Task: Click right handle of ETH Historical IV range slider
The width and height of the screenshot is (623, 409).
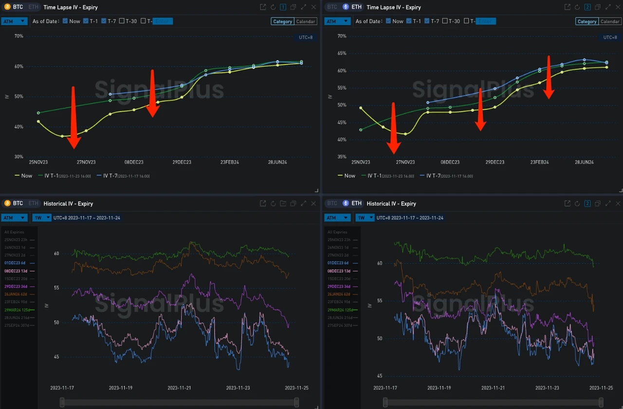Action: click(601, 402)
